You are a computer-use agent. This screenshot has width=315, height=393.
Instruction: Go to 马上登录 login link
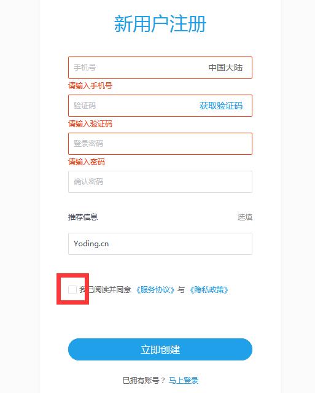184,381
